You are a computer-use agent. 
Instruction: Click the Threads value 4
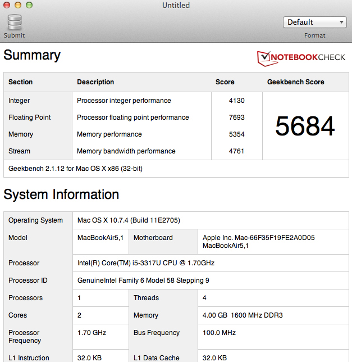coord(204,298)
